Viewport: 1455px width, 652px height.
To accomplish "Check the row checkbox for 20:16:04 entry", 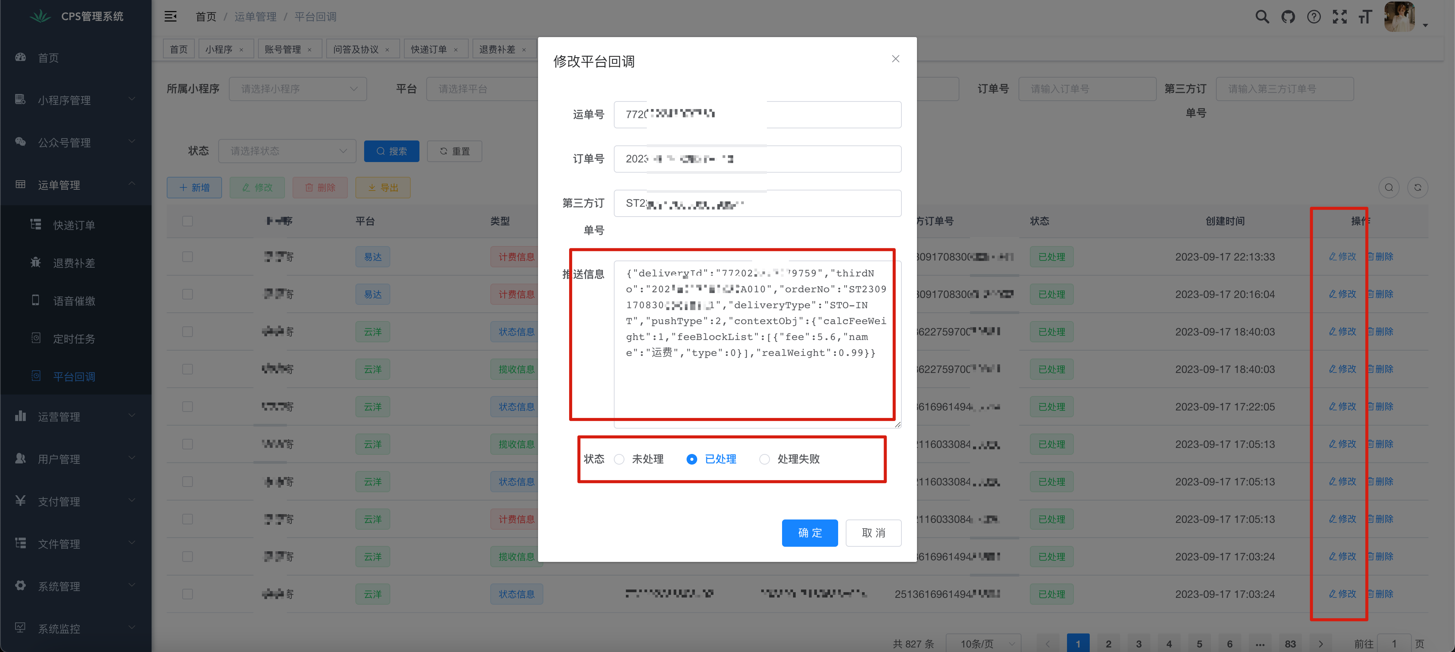I will click(188, 294).
